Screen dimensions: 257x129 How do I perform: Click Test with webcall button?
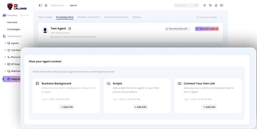click(x=207, y=29)
